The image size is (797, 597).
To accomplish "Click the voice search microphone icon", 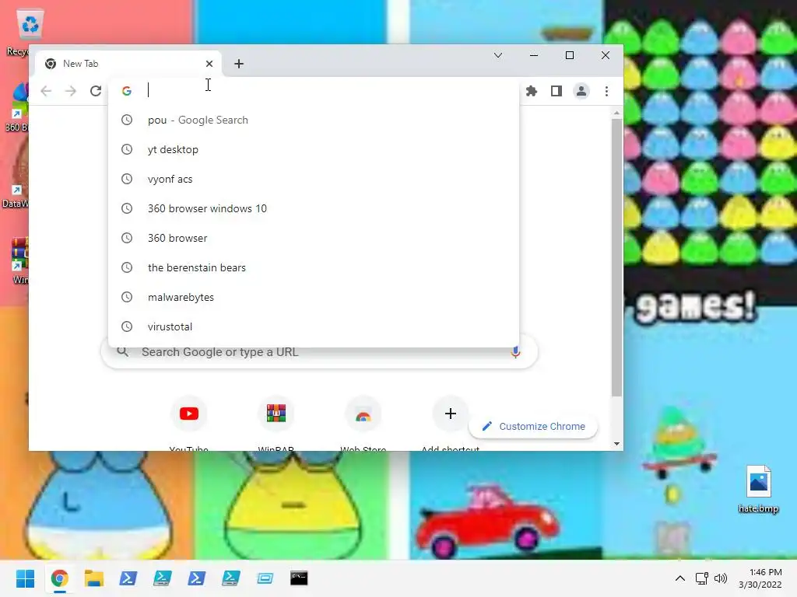I will click(x=515, y=352).
